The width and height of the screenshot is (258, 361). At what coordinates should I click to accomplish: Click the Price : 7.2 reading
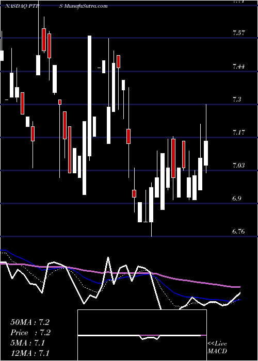pyautogui.click(x=30, y=333)
